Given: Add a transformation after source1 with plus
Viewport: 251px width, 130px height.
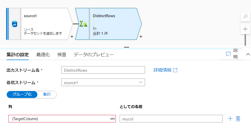Looking at the screenshot, I should (72, 37).
